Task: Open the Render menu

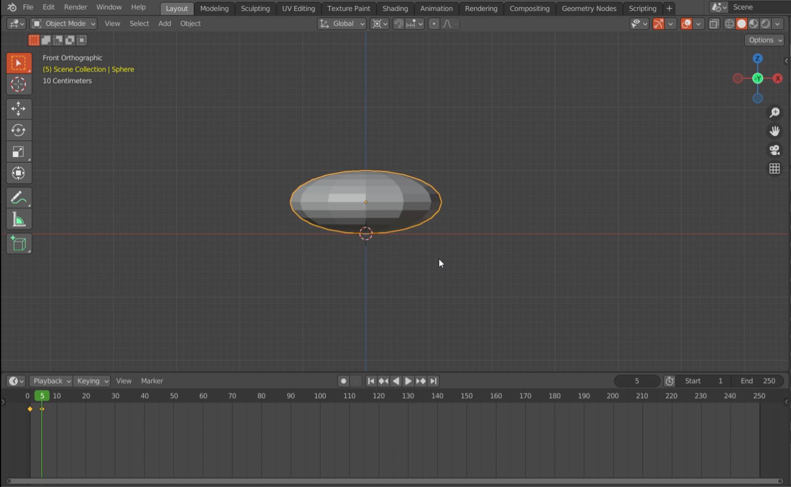Action: click(x=75, y=7)
